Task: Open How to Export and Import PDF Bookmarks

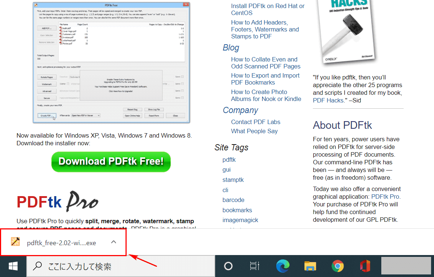Action: [265, 79]
